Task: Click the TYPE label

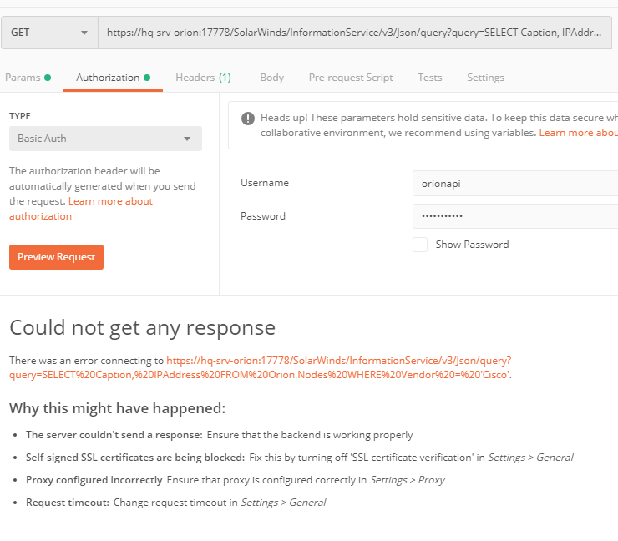Action: pos(20,116)
